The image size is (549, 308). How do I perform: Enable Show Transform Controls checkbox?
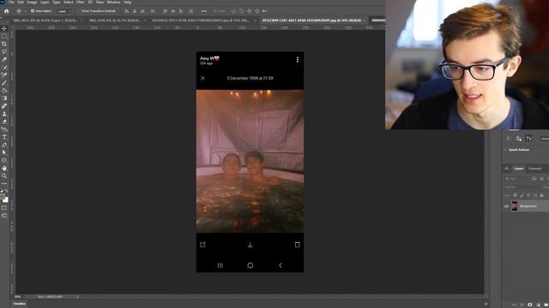[x=79, y=11]
